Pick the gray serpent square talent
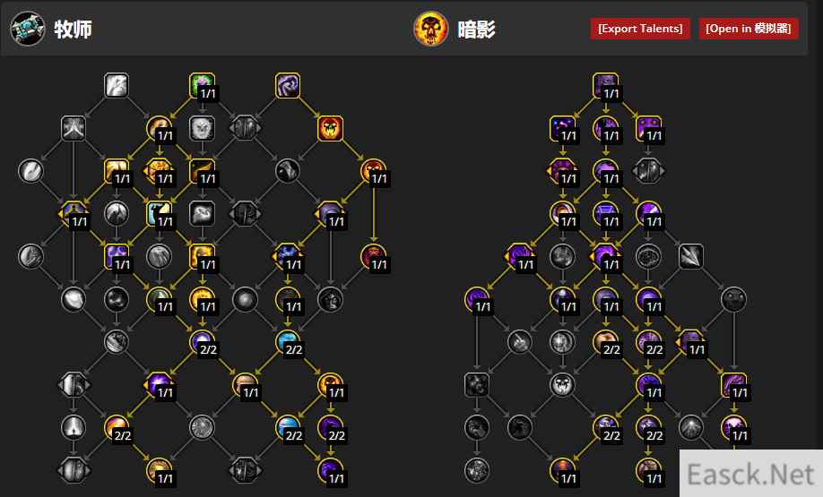The image size is (823, 497). click(202, 213)
